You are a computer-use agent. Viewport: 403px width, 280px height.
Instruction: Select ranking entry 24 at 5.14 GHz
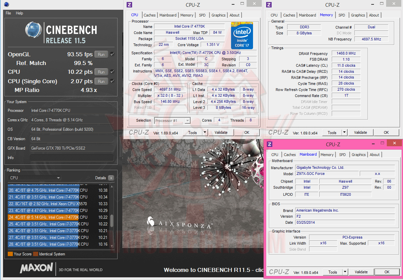click(58, 217)
